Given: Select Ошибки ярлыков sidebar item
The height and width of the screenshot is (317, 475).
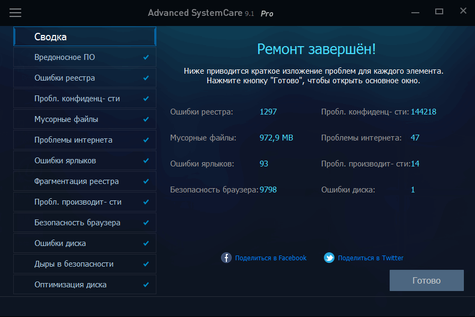Looking at the screenshot, I should pos(85,160).
